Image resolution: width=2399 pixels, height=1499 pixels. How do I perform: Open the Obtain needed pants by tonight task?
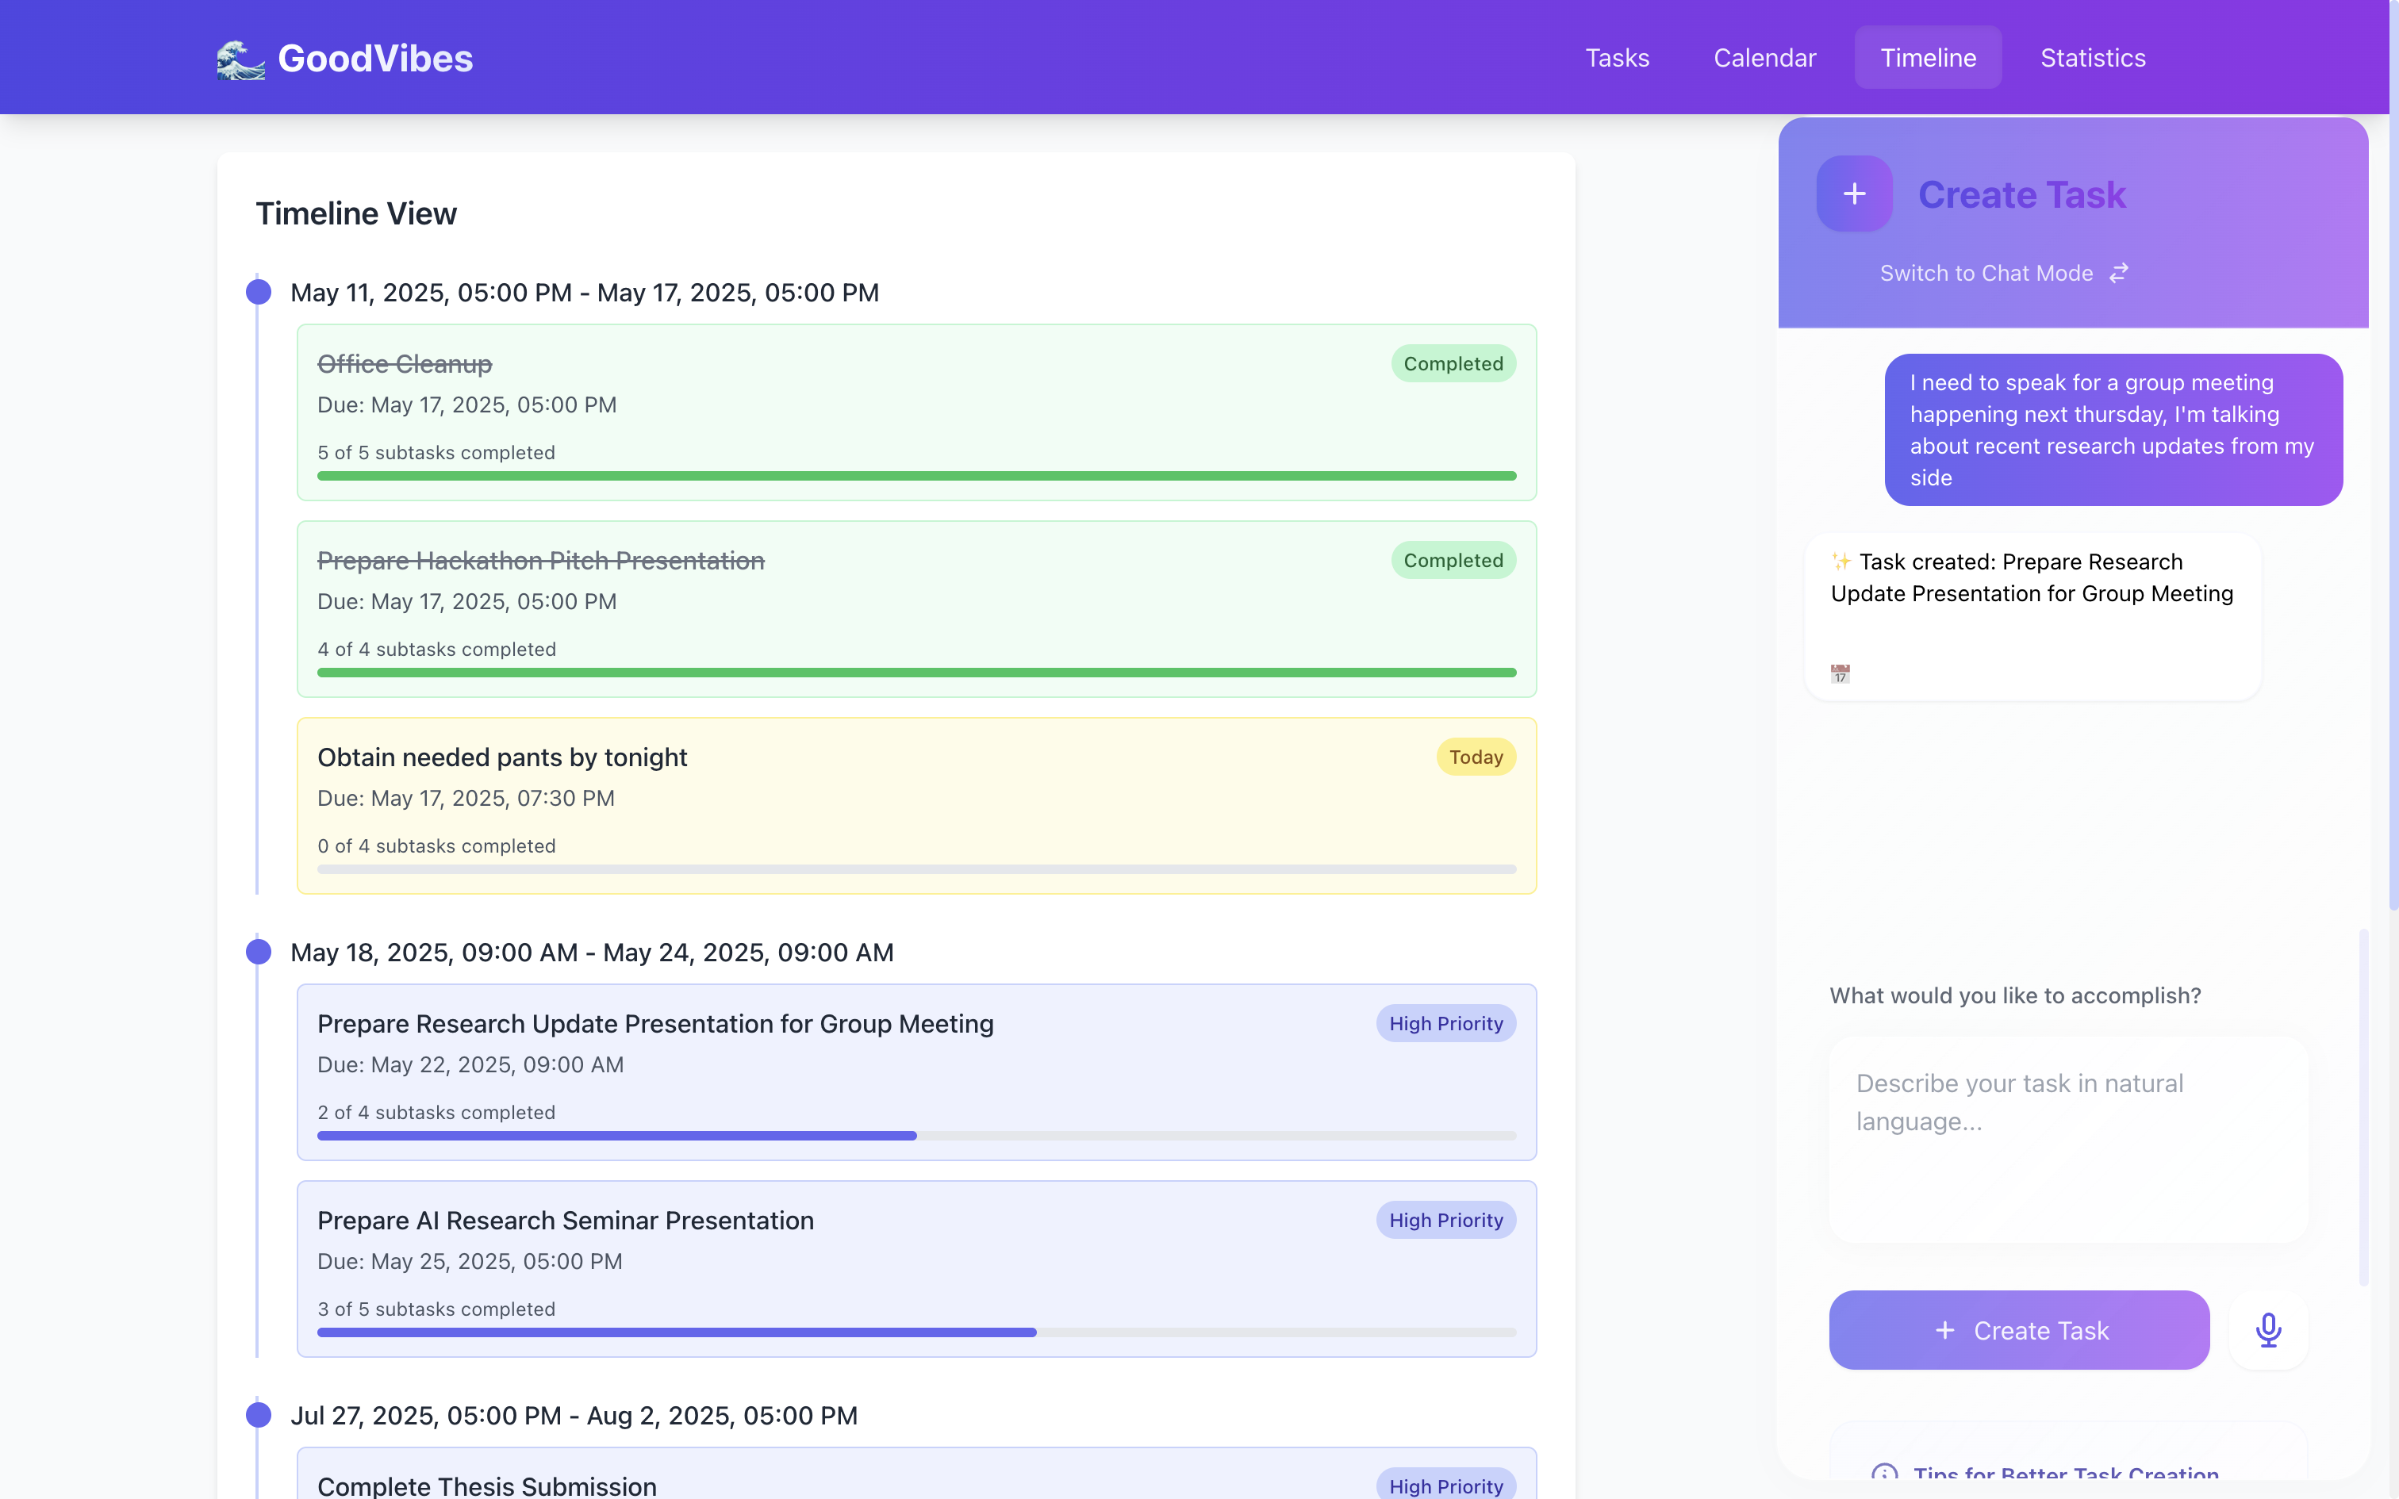click(x=501, y=757)
